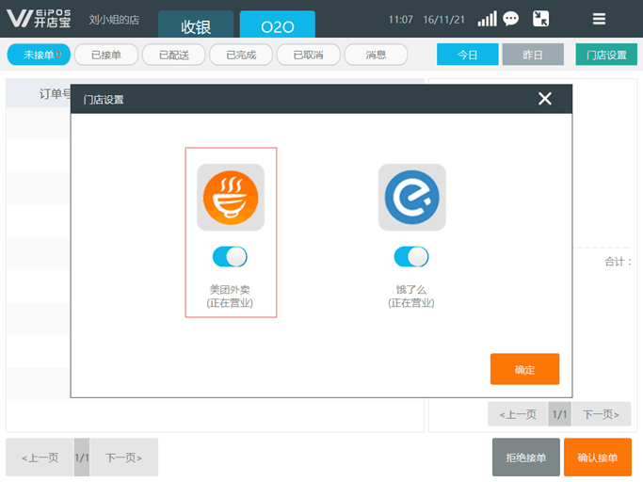The height and width of the screenshot is (482, 643).
Task: Toggle the 美团外卖 business switch
Action: [230, 257]
